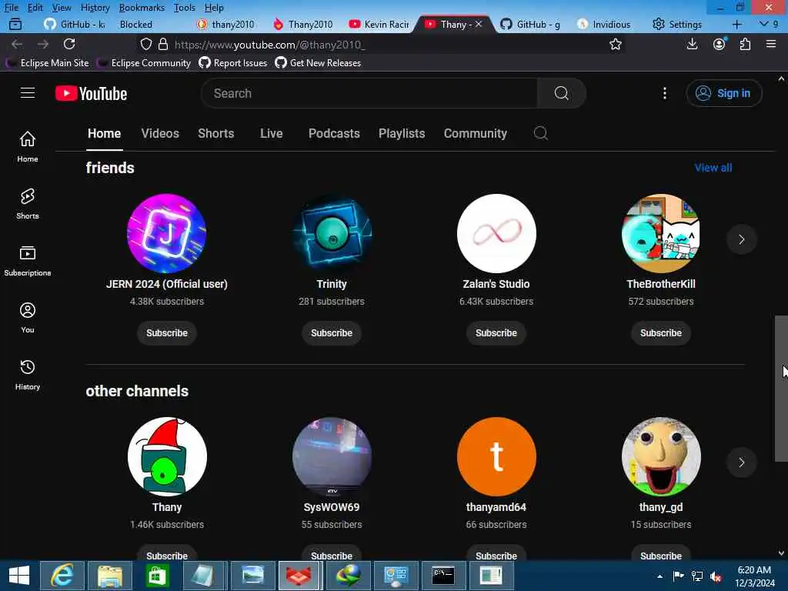Click the search magnifier button
This screenshot has height=591, width=788.
click(x=561, y=93)
